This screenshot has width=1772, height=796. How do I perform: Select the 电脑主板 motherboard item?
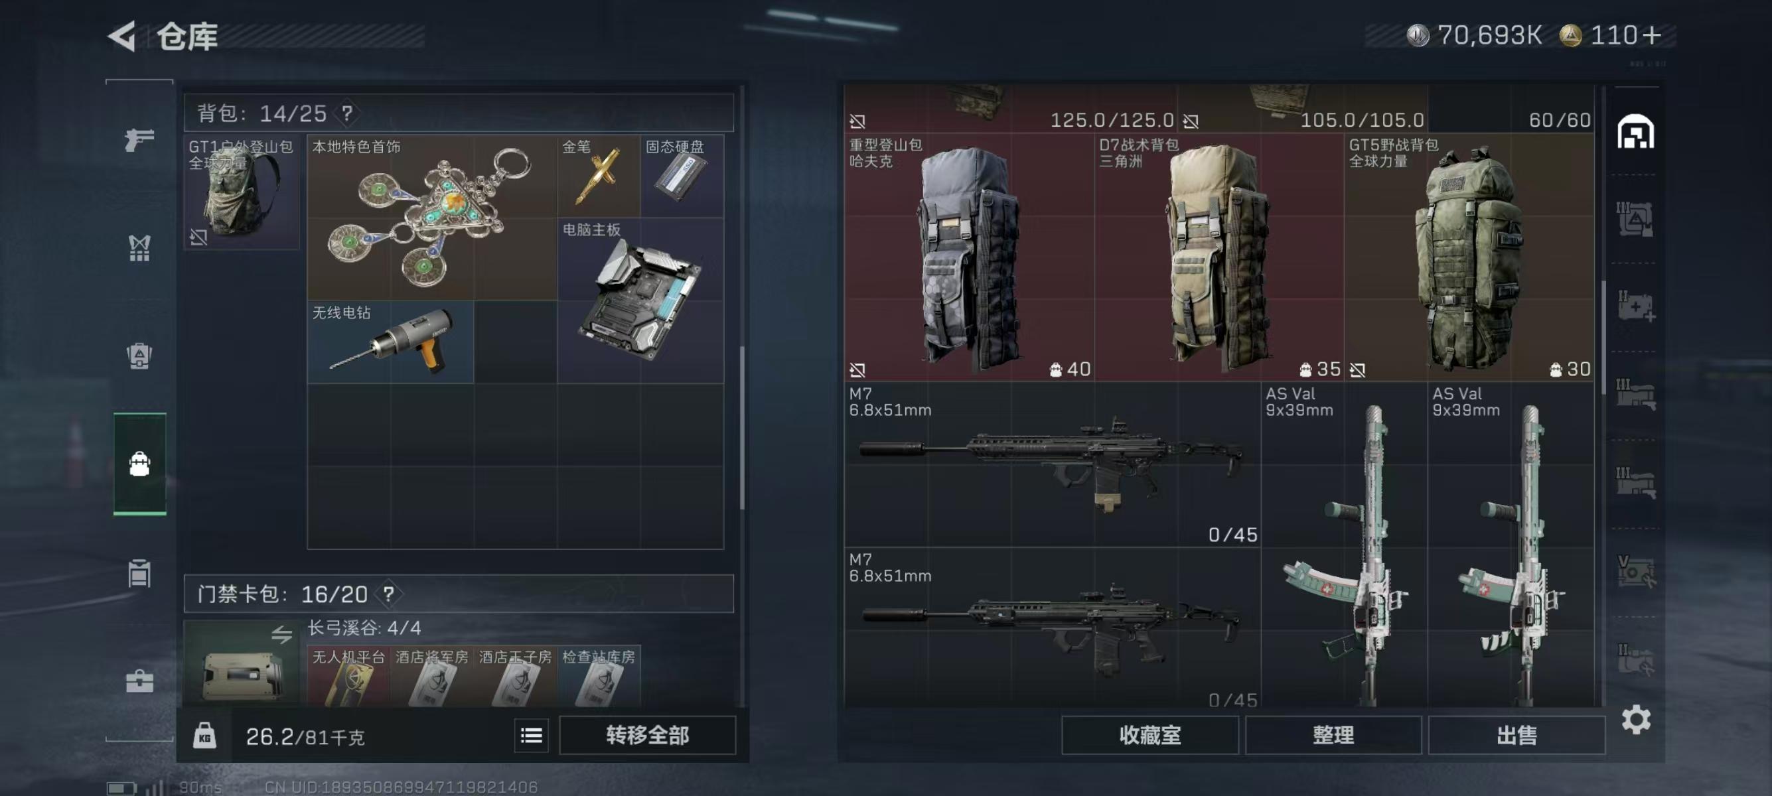640,300
